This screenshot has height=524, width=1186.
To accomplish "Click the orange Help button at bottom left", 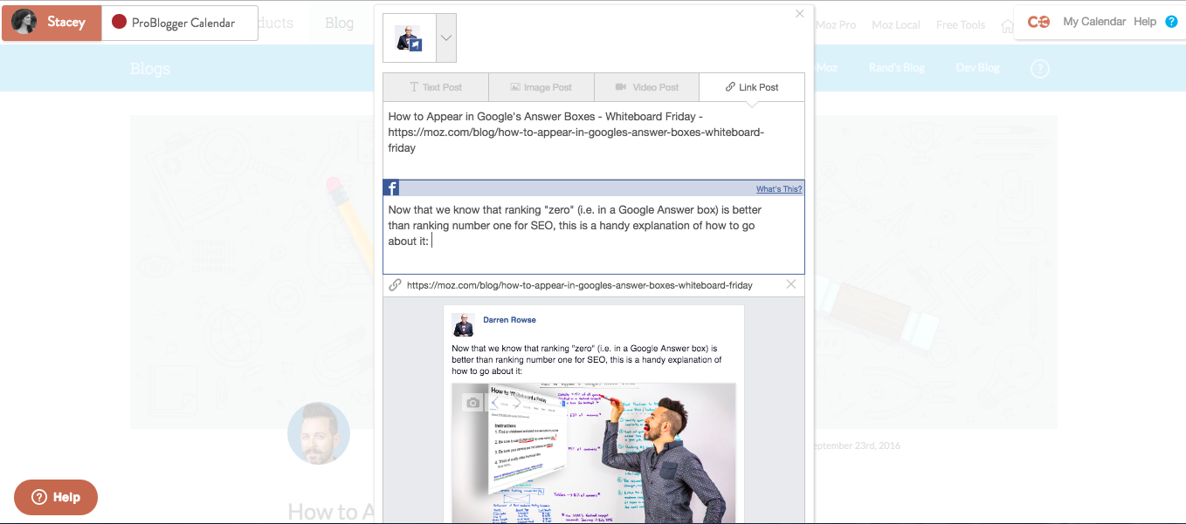I will 56,497.
